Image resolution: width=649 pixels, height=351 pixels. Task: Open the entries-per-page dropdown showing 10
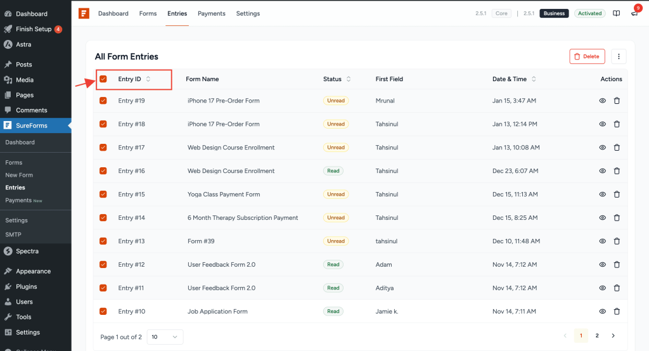click(165, 337)
